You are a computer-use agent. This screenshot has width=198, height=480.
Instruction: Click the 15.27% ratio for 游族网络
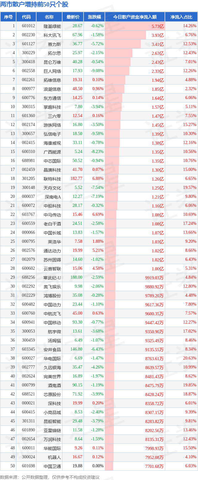tap(190, 124)
